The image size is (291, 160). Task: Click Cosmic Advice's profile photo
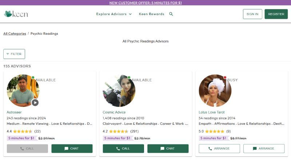119,91
